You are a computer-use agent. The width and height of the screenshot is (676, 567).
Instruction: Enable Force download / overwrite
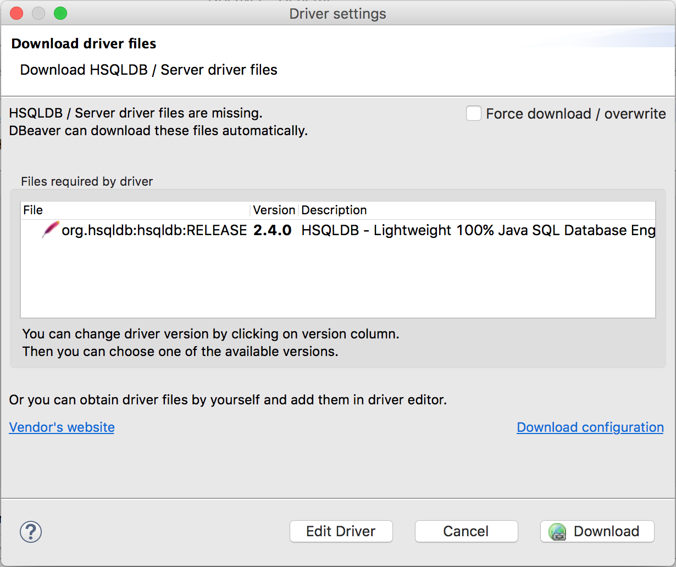(x=473, y=113)
